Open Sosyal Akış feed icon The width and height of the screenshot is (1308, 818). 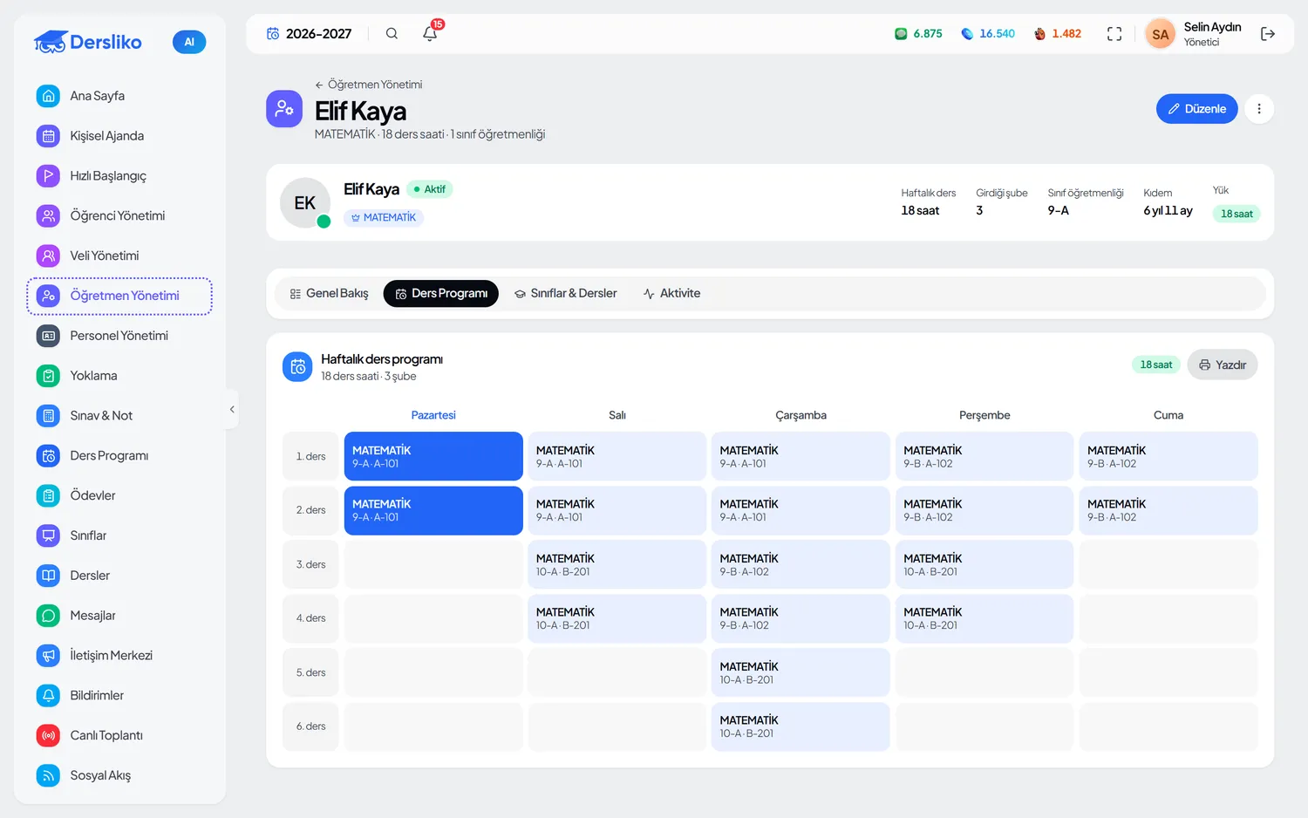pyautogui.click(x=49, y=775)
